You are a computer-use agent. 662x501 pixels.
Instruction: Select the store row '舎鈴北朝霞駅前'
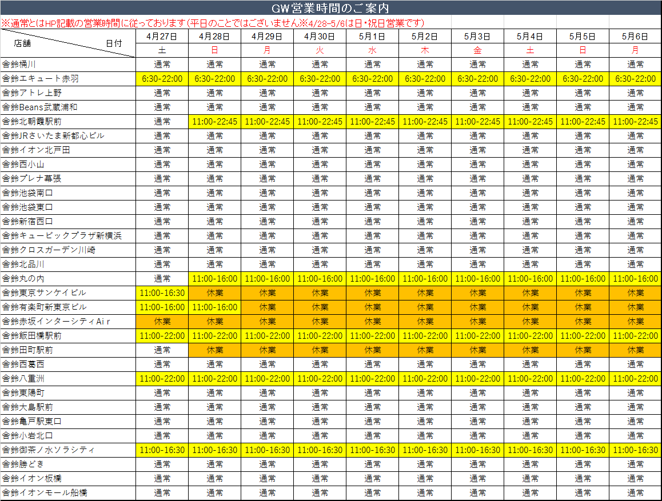pyautogui.click(x=331, y=122)
